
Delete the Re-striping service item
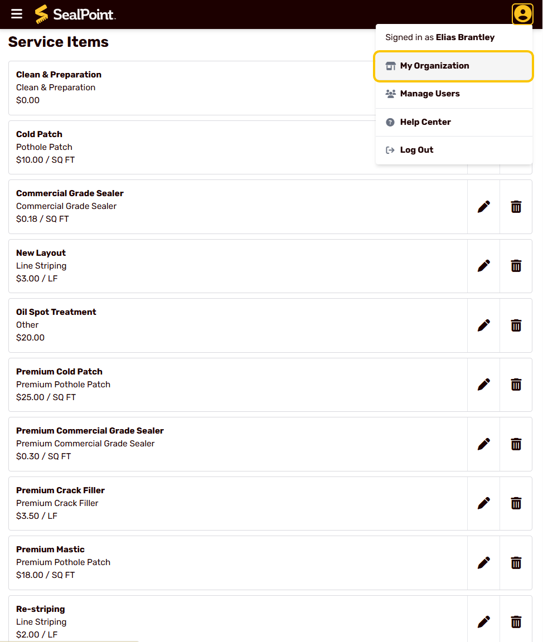click(x=516, y=622)
